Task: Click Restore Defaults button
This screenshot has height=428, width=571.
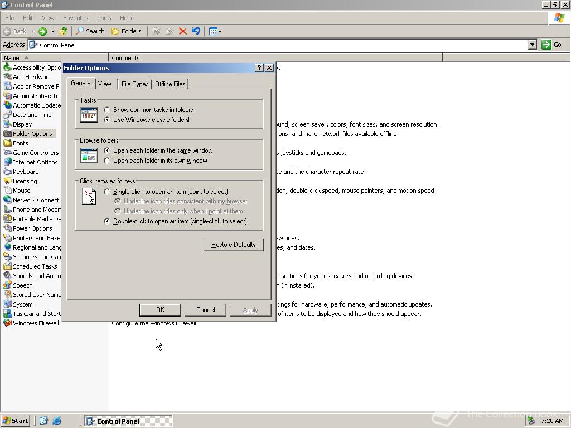Action: pos(234,245)
